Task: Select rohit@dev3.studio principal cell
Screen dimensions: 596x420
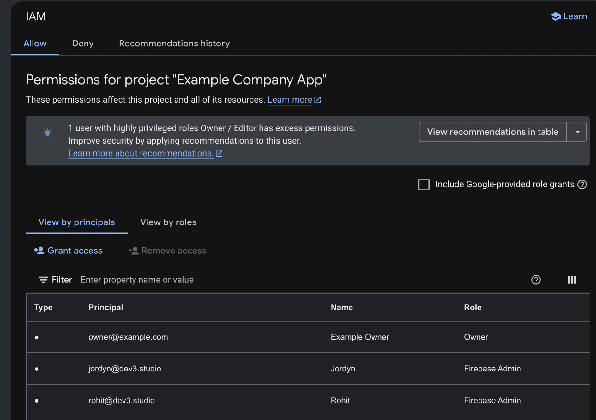Action: click(x=122, y=400)
